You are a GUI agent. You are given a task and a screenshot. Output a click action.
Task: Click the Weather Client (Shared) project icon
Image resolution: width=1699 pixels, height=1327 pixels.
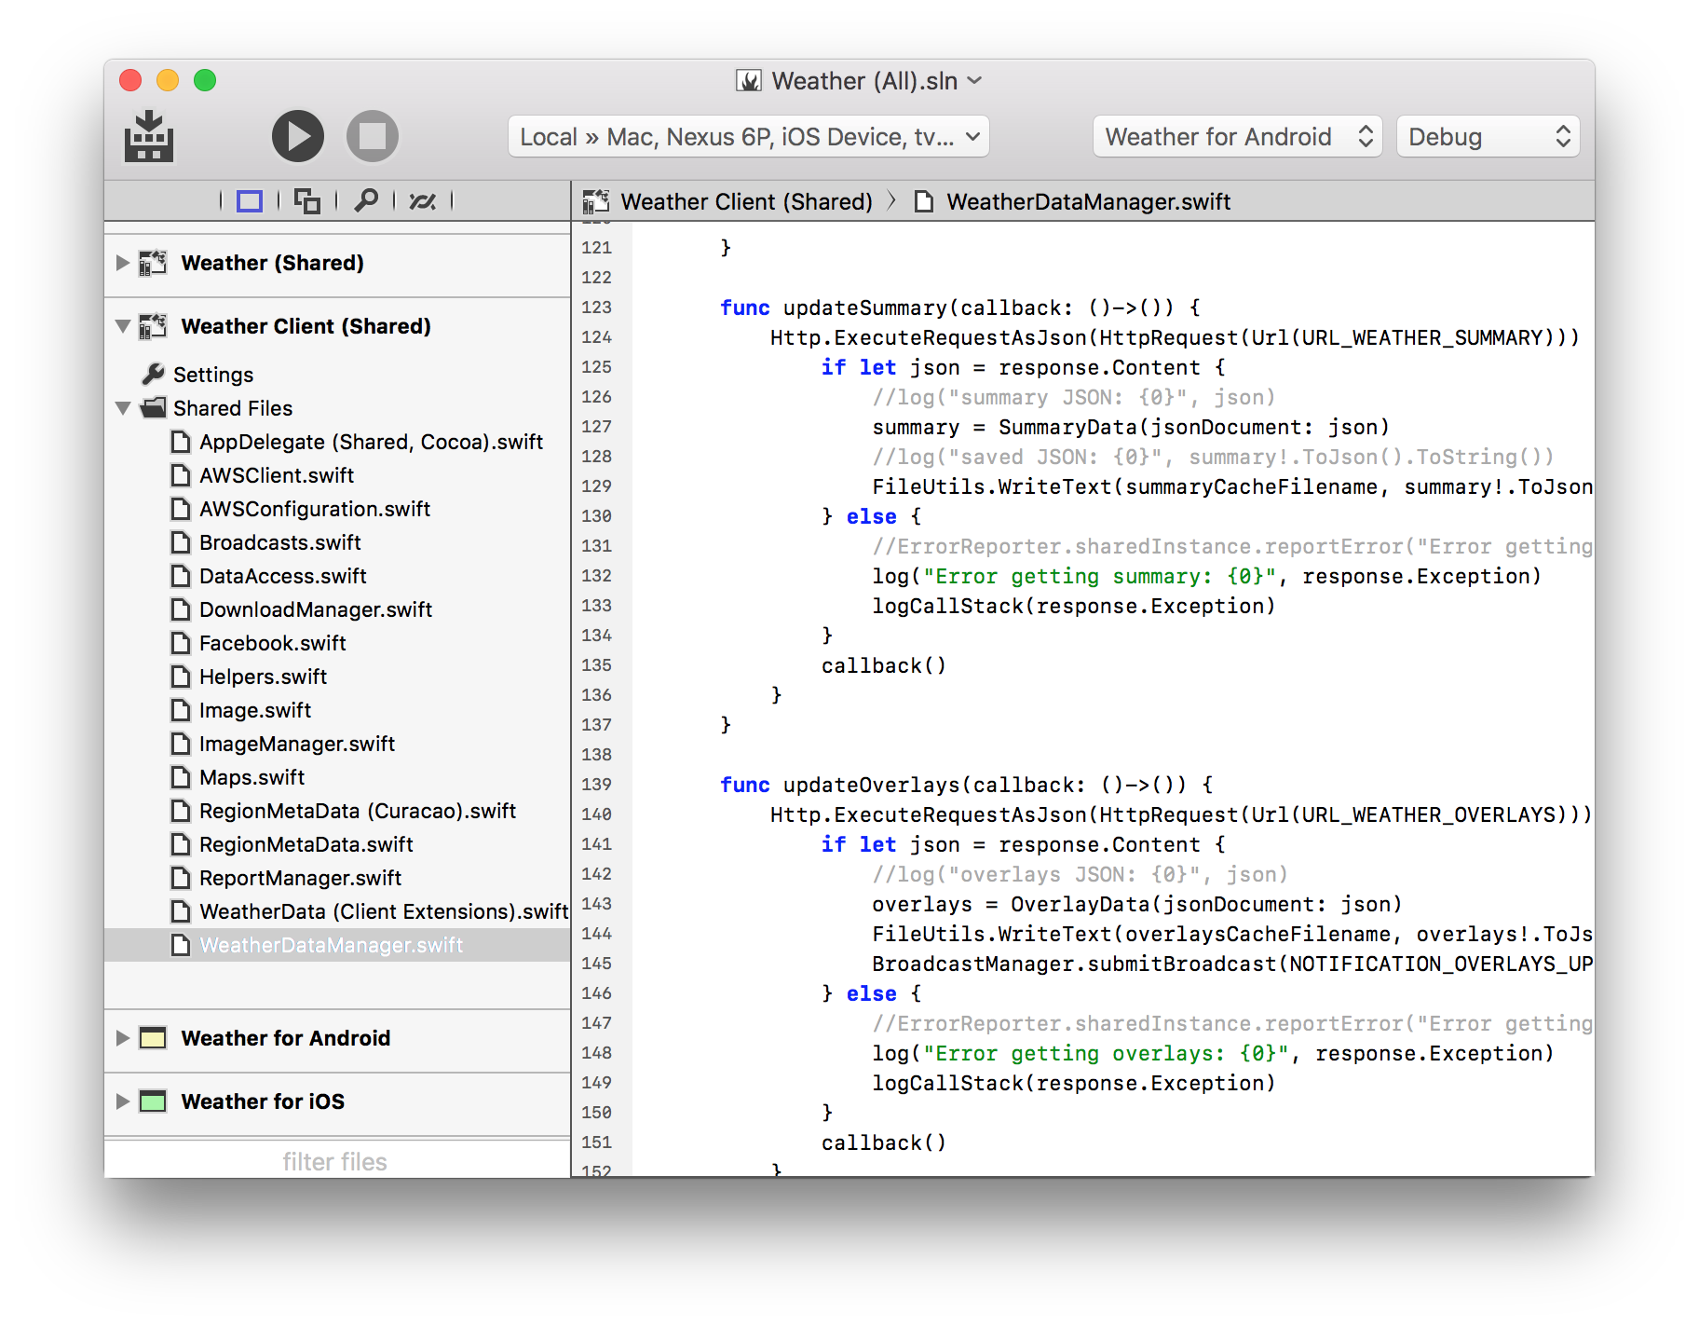[153, 326]
